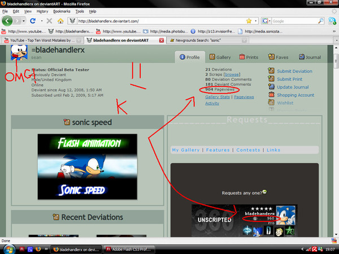Switch to the YouTube Top Ten Worst Mistakes tab
Image resolution: width=339 pixels, height=254 pixels.
pos(43,41)
